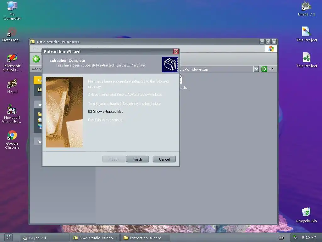Open Microsoft Visual Basic desktop shortcut

coord(12,114)
